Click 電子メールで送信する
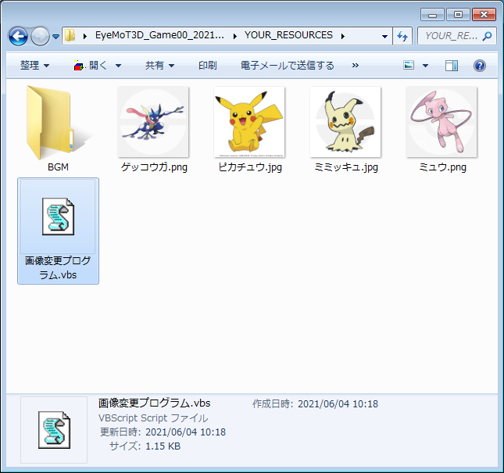 coord(288,66)
